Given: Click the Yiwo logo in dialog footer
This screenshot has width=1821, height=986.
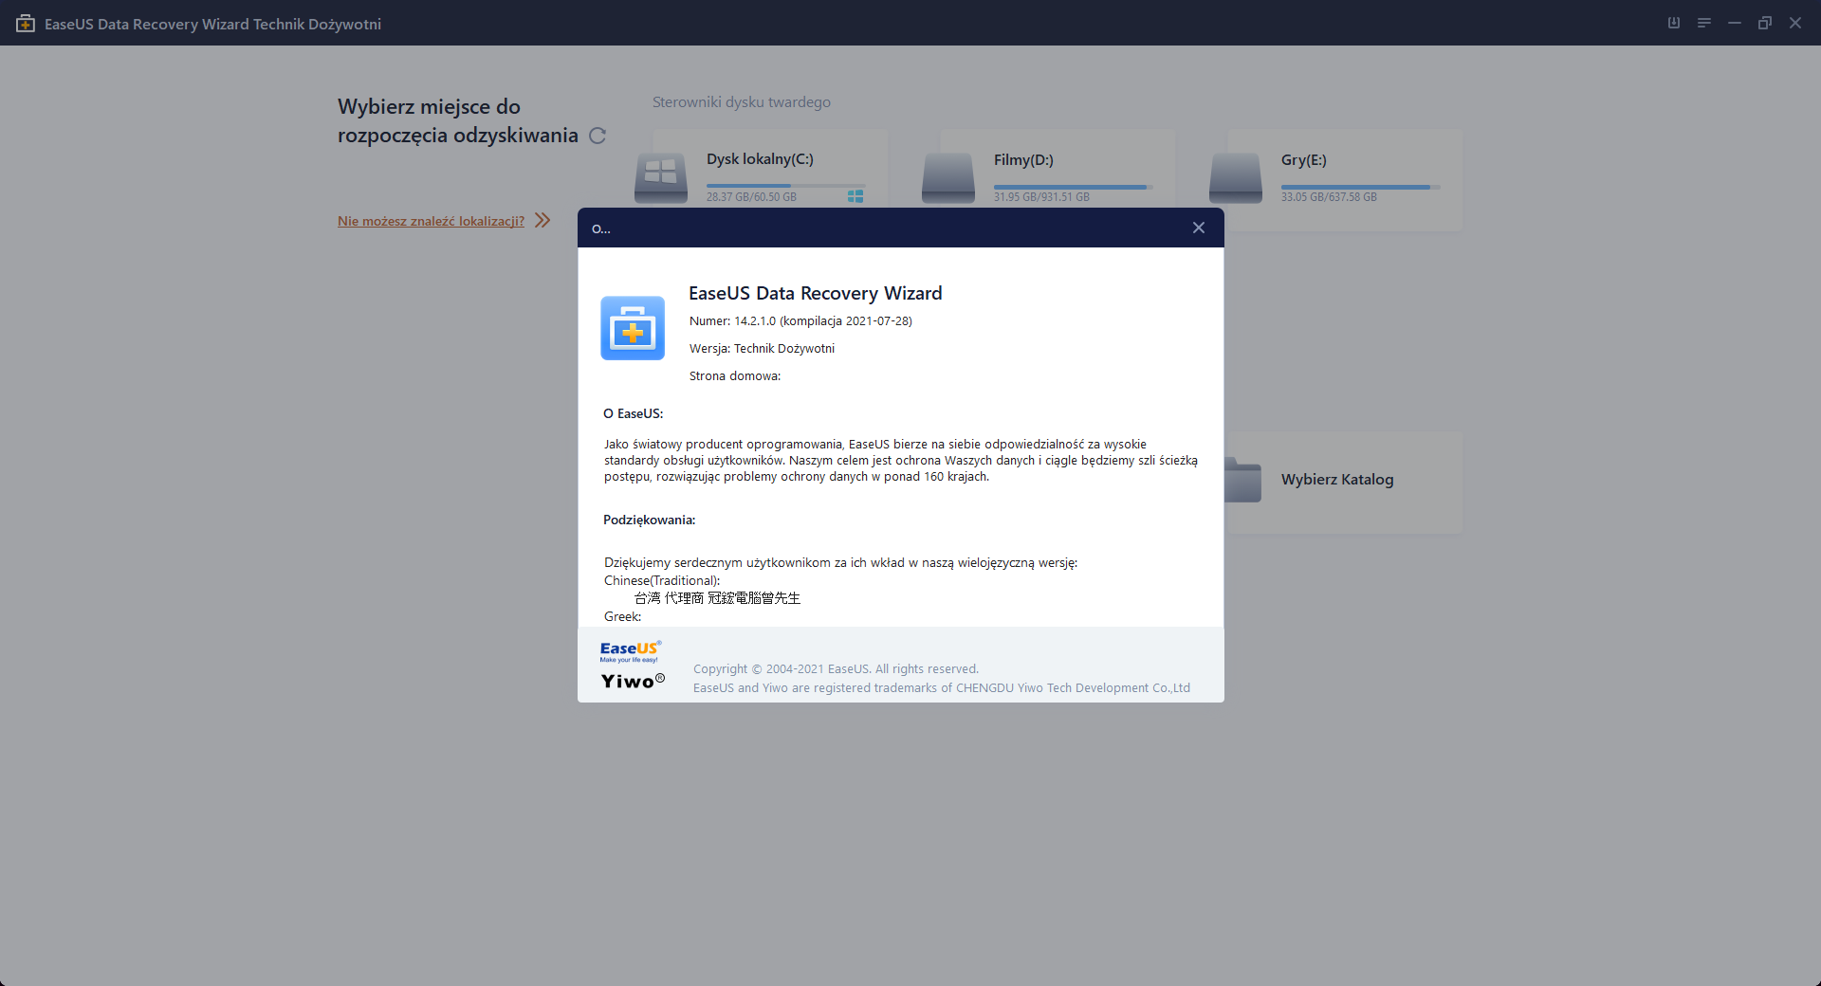Looking at the screenshot, I should coord(633,681).
